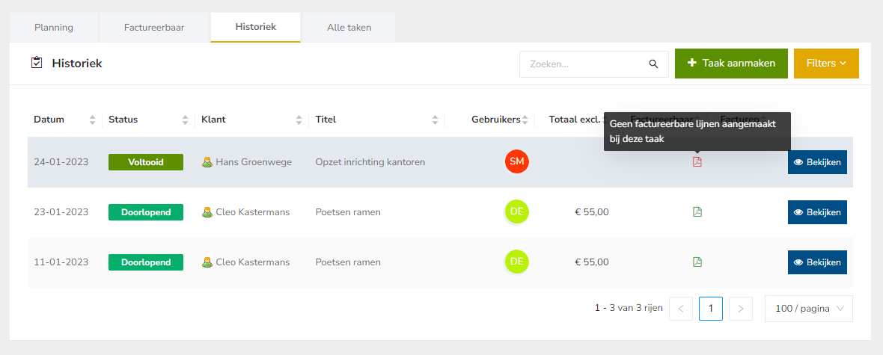883x355 pixels.
Task: Sort table by Klant column
Action: click(299, 120)
